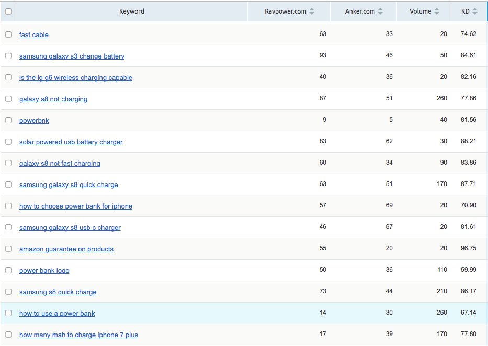The image size is (488, 346).
Task: Click volume 90 in galaxy s8 not fast charging
Action: [444, 163]
